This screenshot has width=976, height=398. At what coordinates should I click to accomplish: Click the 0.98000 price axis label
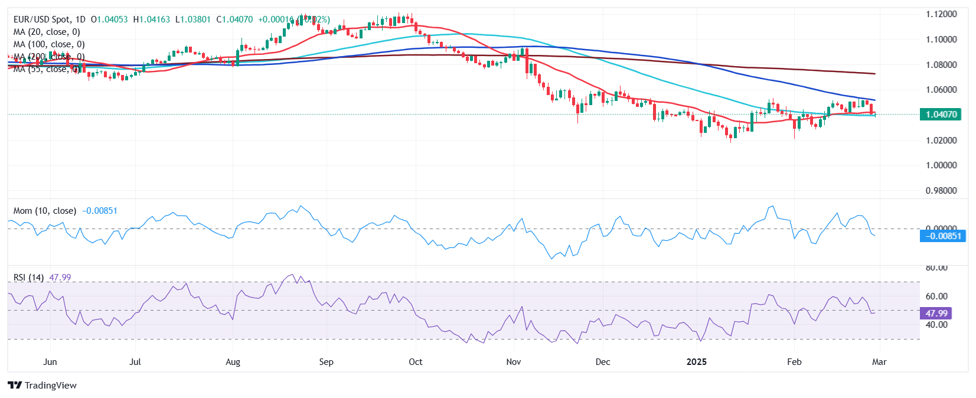pyautogui.click(x=941, y=191)
